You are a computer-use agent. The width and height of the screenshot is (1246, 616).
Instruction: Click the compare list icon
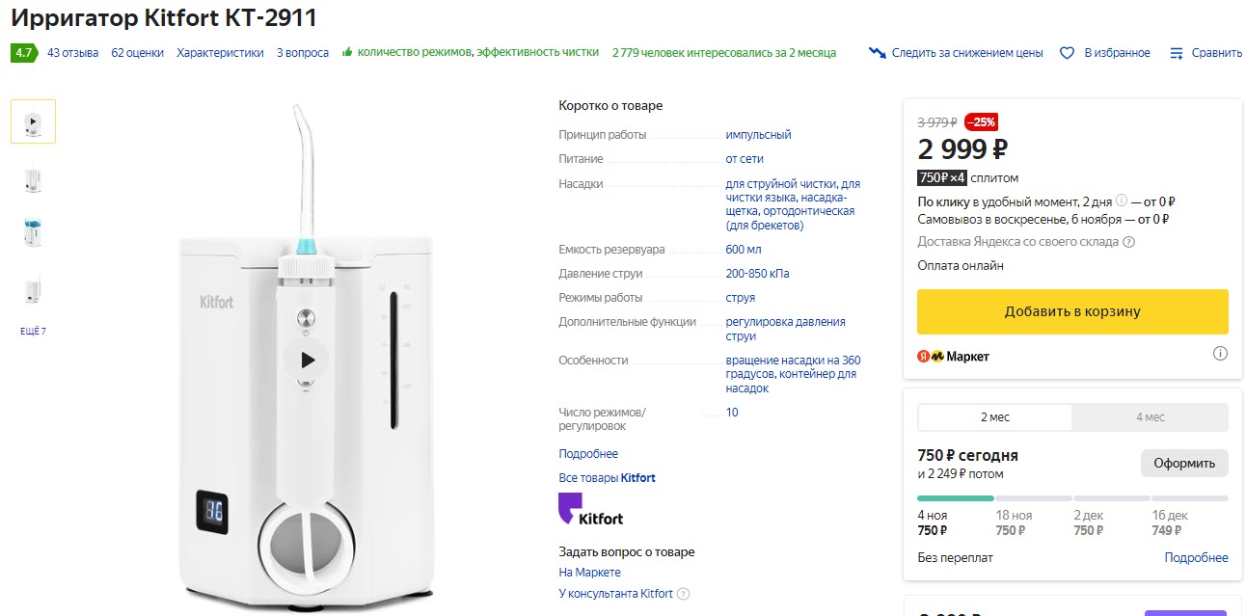pyautogui.click(x=1177, y=53)
